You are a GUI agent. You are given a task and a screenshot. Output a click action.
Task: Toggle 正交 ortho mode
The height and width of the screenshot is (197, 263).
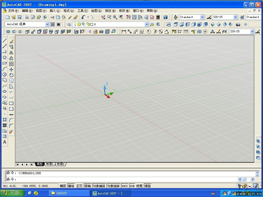pos(79,186)
